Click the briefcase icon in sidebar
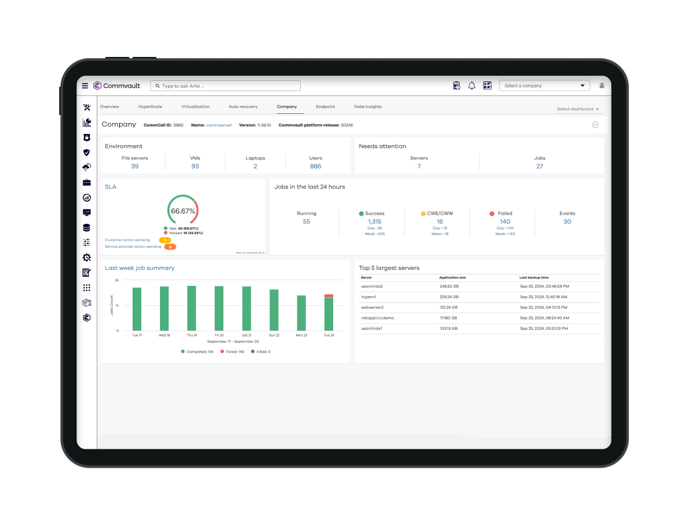Image resolution: width=688 pixels, height=529 pixels. 87,183
